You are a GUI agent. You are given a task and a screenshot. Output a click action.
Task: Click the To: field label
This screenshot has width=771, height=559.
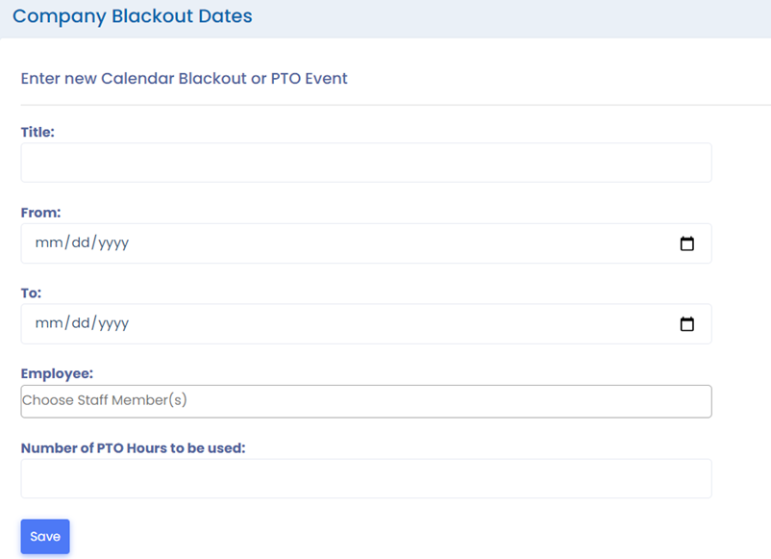pyautogui.click(x=31, y=292)
